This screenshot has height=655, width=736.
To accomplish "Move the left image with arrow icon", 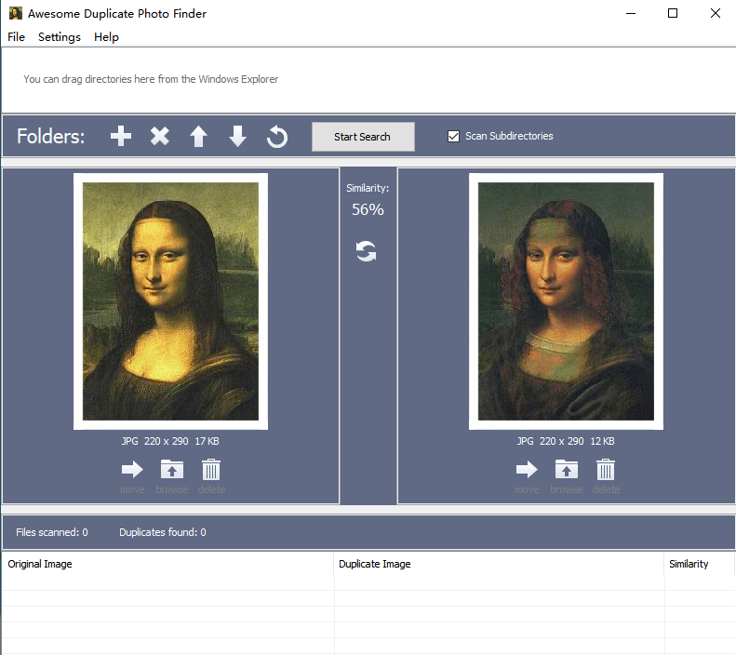I will click(x=132, y=469).
